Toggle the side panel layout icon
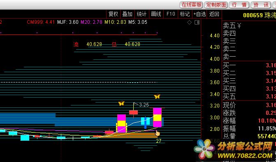 197,23
